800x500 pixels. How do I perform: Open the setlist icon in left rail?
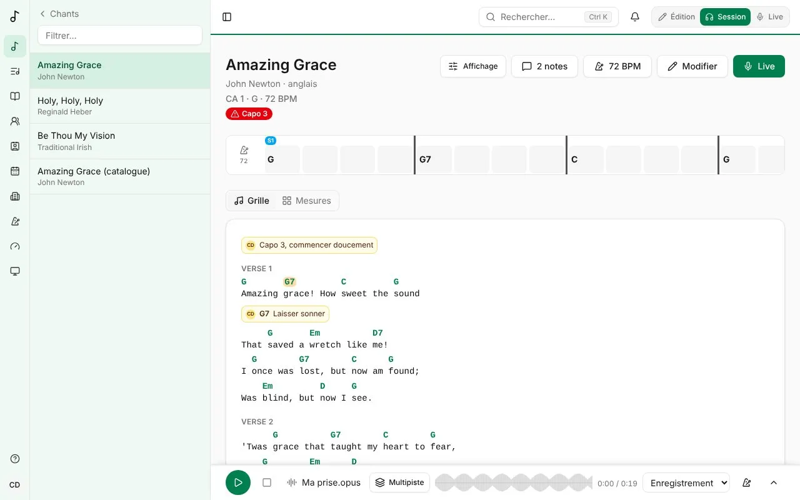click(x=15, y=71)
